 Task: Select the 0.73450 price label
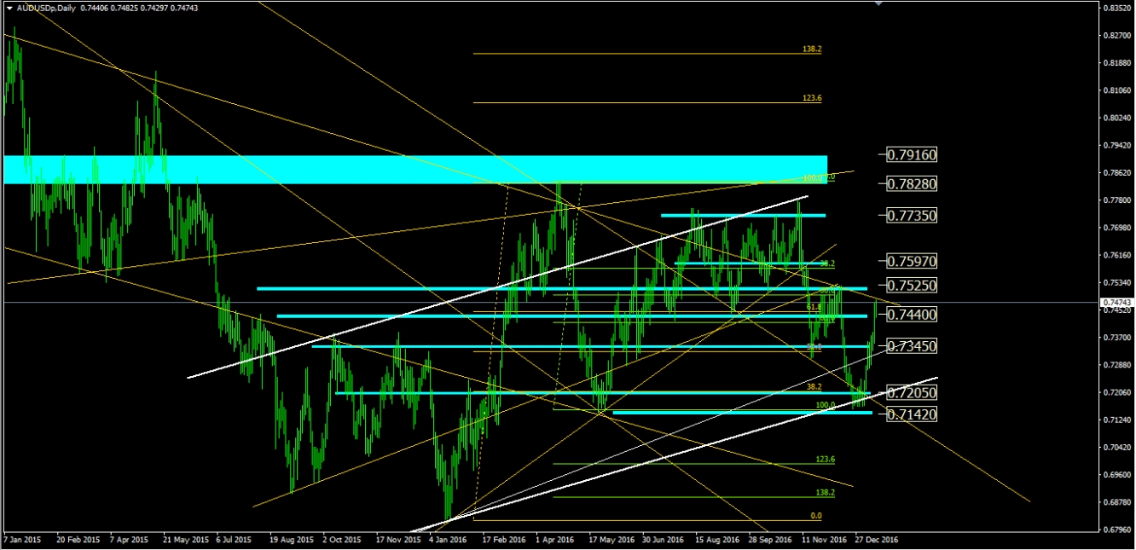(x=912, y=346)
